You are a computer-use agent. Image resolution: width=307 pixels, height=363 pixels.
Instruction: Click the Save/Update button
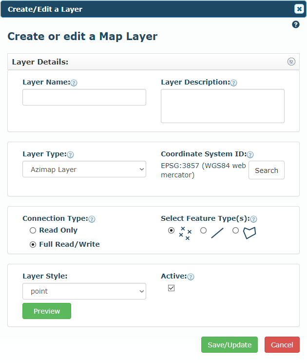pos(230,345)
